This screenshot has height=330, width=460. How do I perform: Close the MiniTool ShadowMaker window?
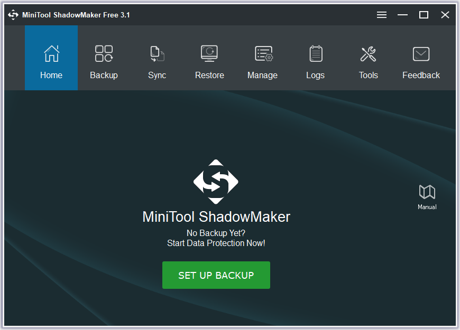tap(445, 15)
